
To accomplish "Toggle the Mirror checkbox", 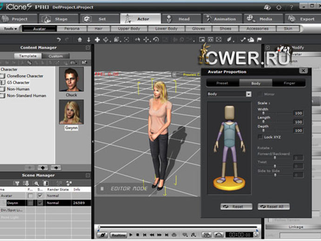I will [x=260, y=94].
